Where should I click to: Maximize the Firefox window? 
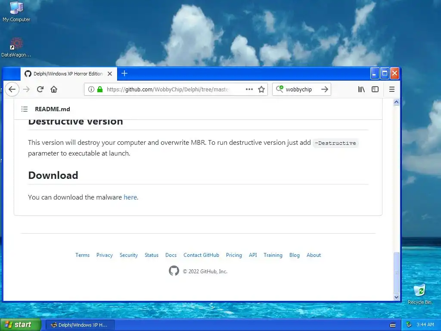point(385,73)
